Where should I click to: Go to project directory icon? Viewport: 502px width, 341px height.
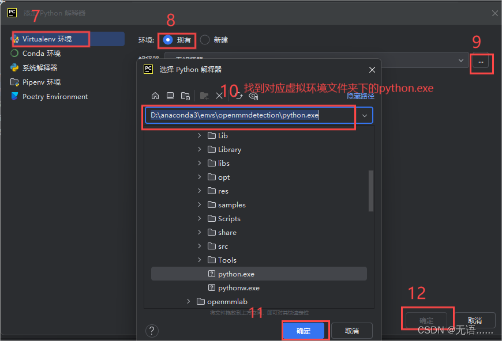pos(185,96)
